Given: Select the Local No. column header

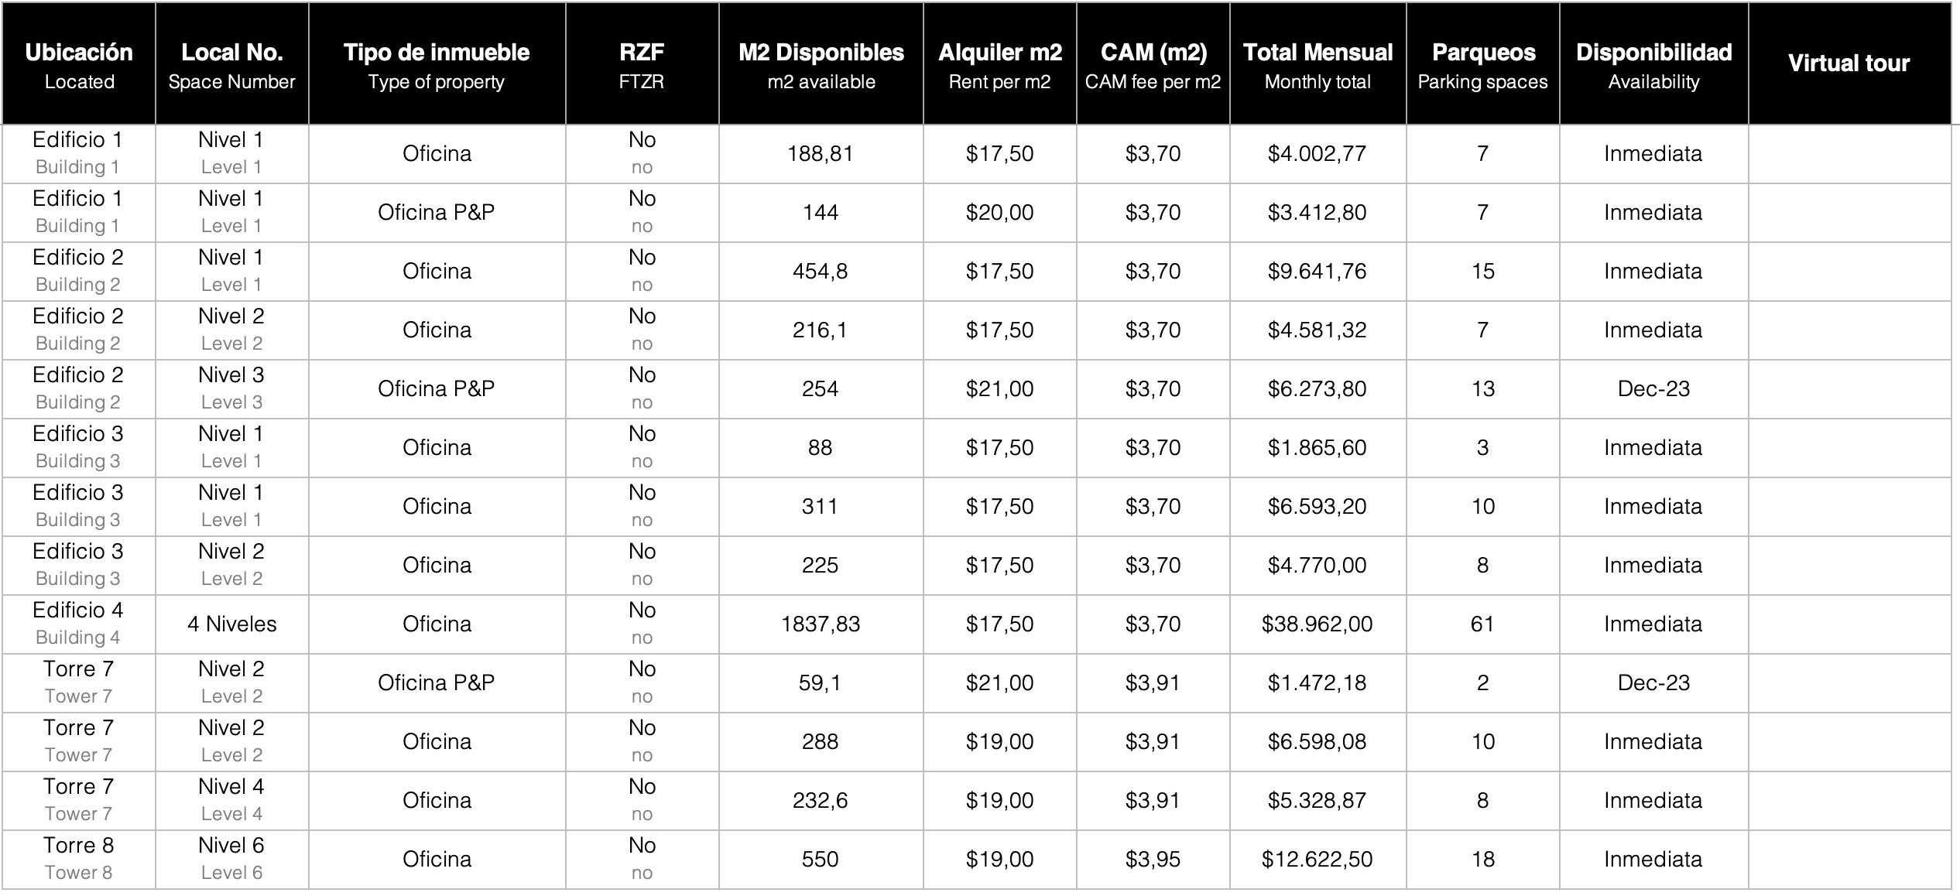Looking at the screenshot, I should [231, 64].
